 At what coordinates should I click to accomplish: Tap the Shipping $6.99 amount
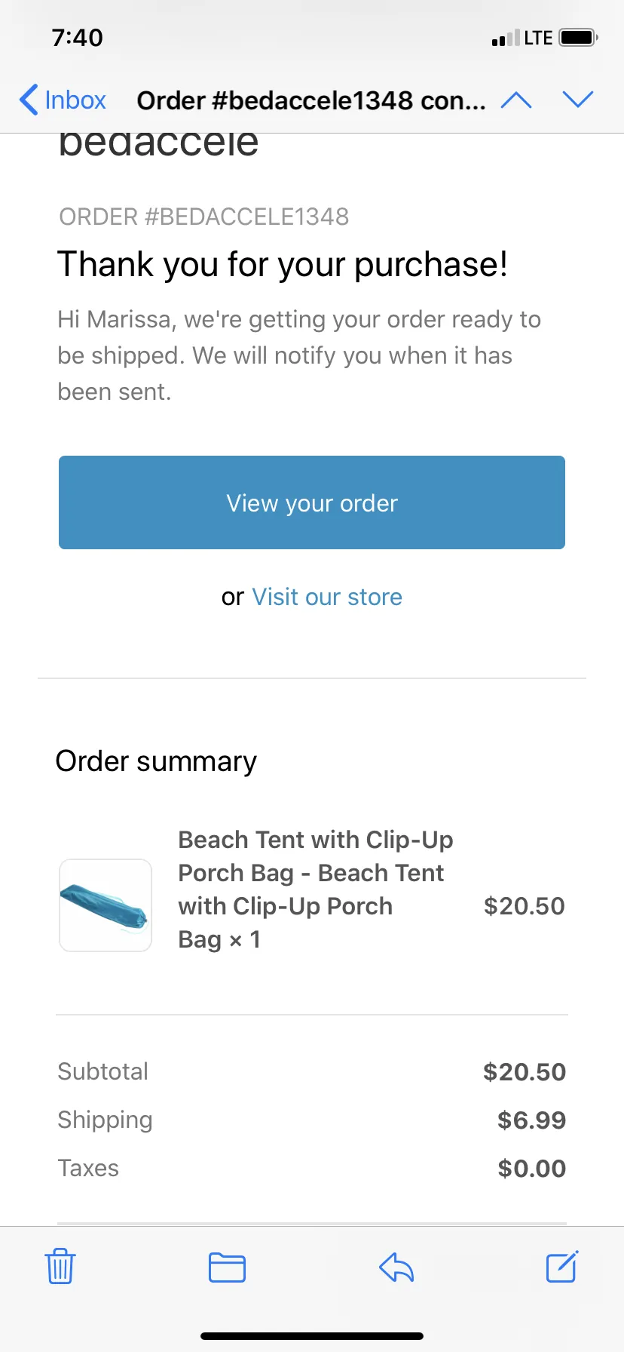531,1120
